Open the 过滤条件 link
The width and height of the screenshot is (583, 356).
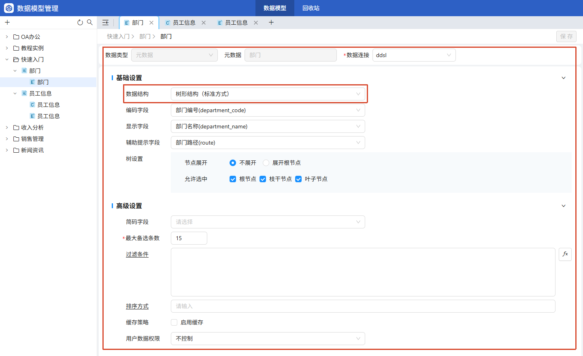137,254
